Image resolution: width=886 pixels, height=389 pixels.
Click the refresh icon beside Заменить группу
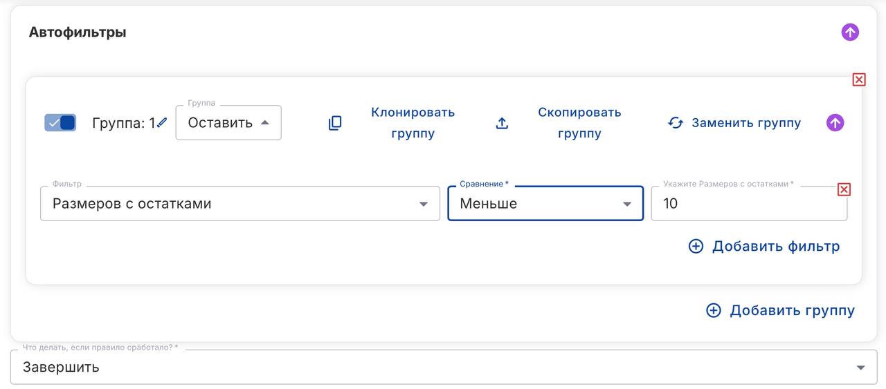tap(676, 123)
